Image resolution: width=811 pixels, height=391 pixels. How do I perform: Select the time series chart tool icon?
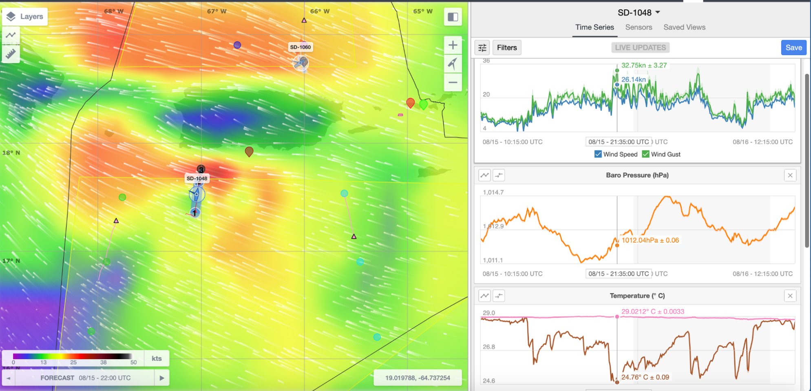pos(11,35)
